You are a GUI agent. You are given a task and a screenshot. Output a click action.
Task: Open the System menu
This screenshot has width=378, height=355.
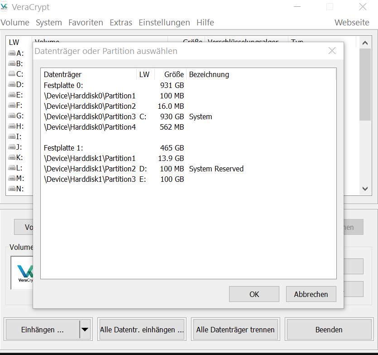[x=49, y=23]
